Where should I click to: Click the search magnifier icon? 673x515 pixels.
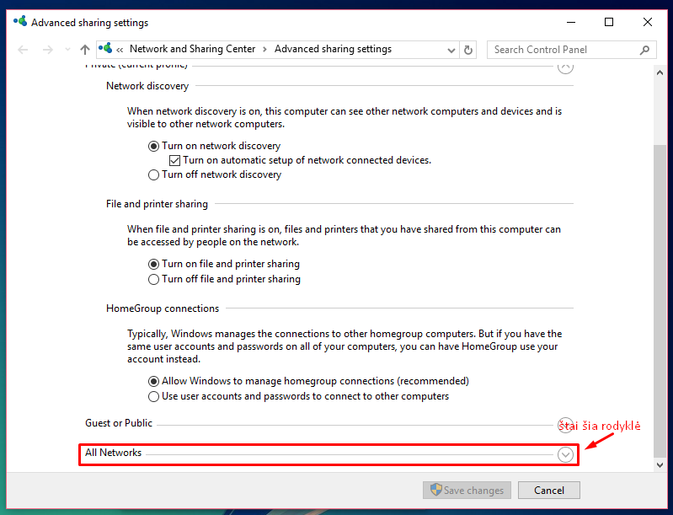(x=644, y=50)
